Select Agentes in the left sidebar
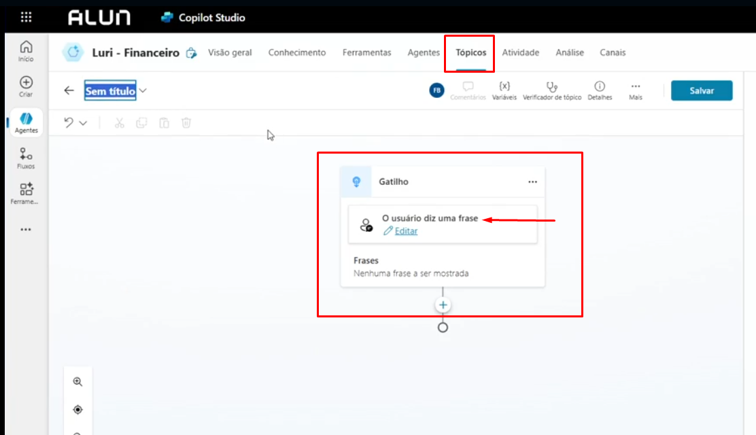756x435 pixels. [x=26, y=122]
